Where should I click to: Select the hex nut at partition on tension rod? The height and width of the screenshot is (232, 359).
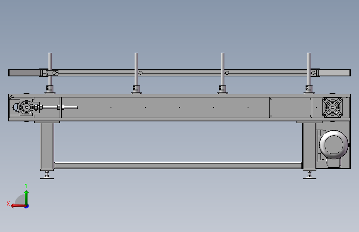[x=61, y=107]
